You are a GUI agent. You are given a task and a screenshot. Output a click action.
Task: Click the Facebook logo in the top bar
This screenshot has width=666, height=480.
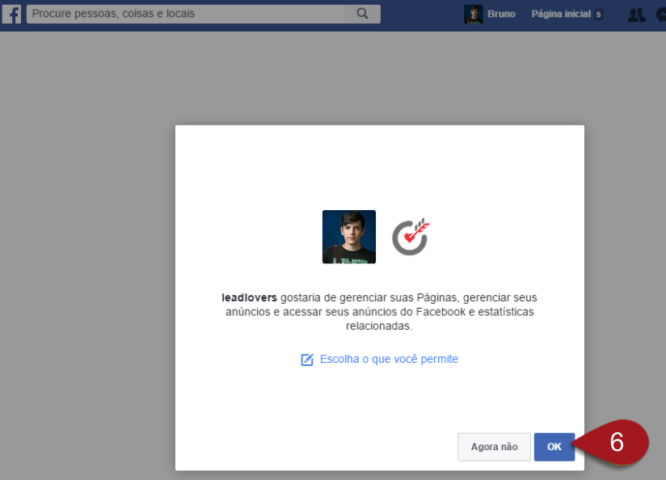[x=11, y=14]
